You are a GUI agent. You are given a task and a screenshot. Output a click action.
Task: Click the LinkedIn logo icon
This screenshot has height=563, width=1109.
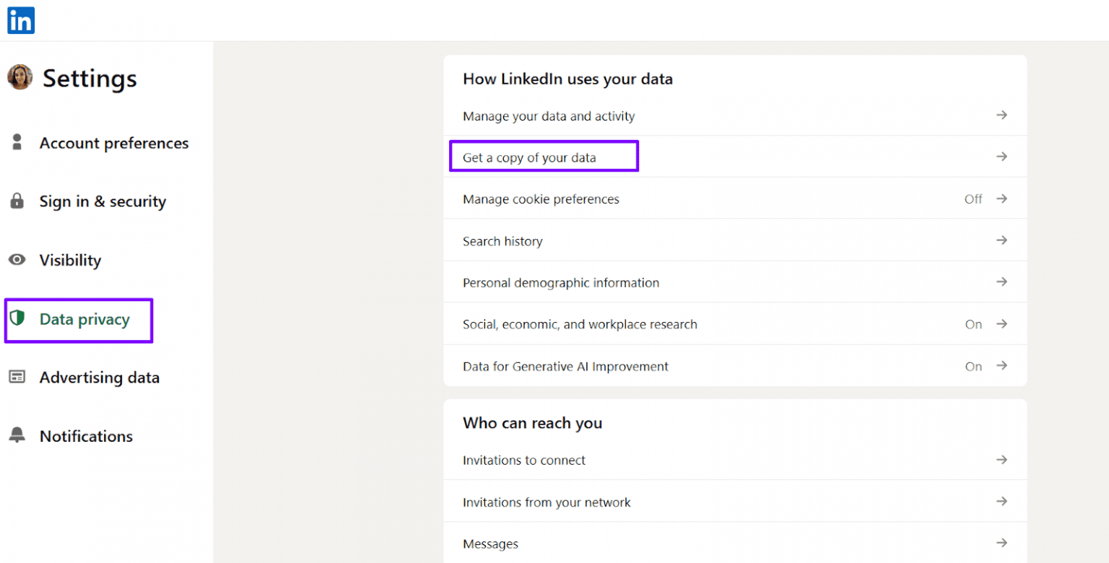20,20
